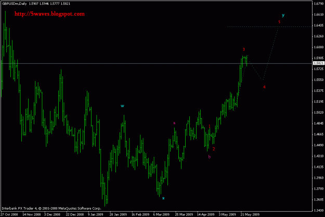The image size is (325, 217).
Task: Click price axis value 1.3960
Action: tap(319, 178)
